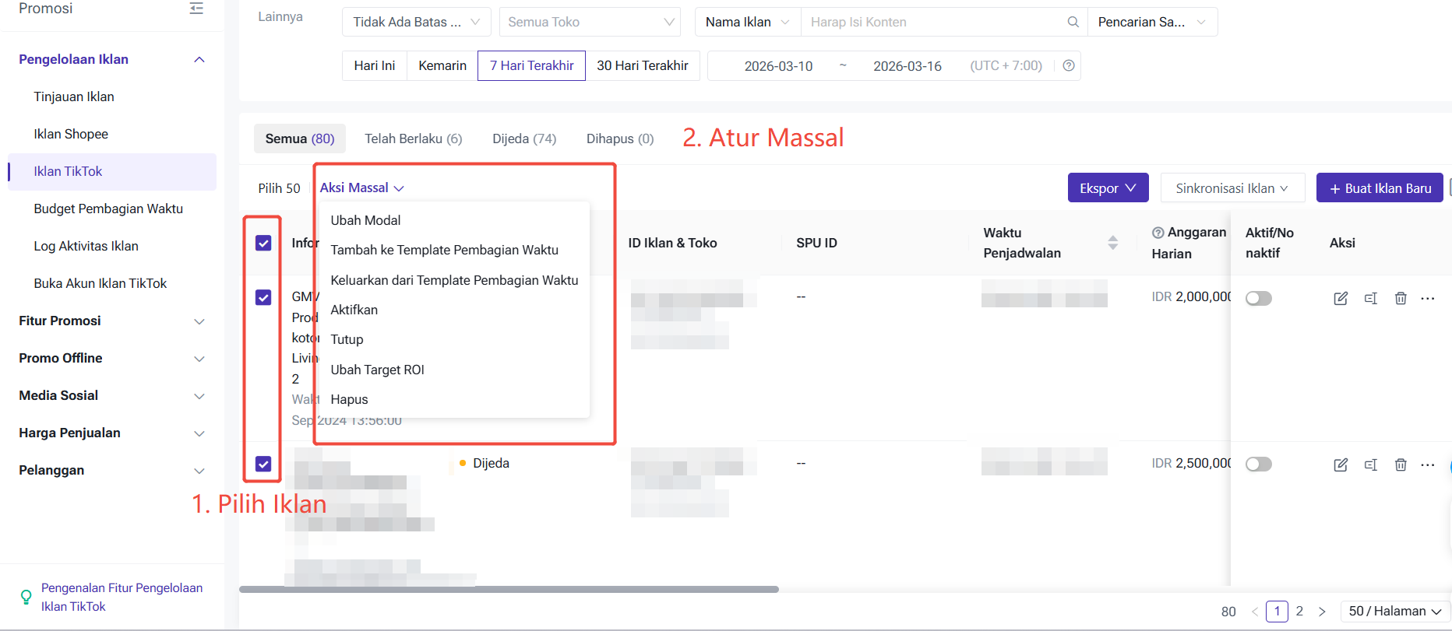Select the 30 Hari Terakhir range

642,66
